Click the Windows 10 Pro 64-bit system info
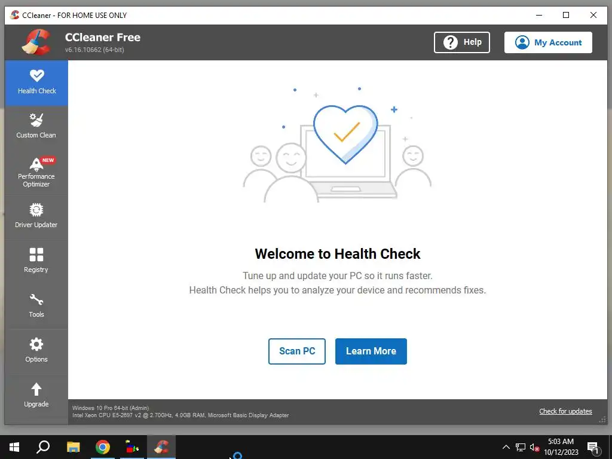The width and height of the screenshot is (612, 459). pos(111,408)
